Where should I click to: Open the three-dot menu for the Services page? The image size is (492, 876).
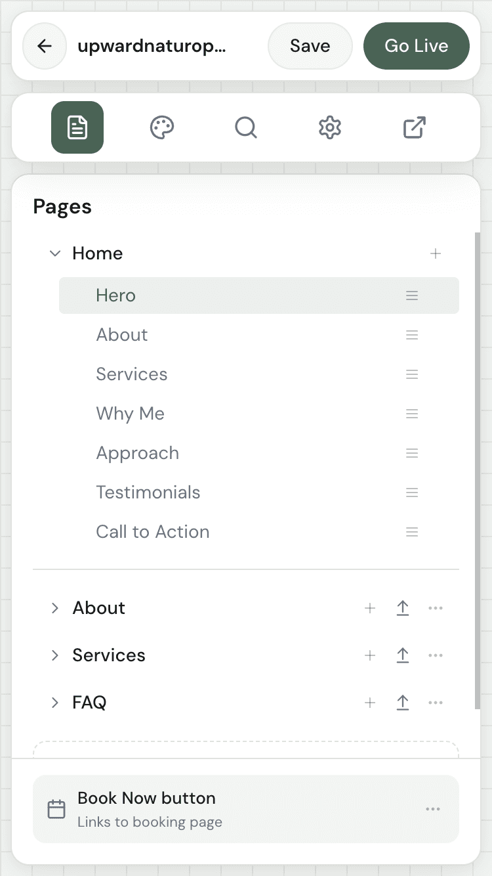click(x=436, y=655)
